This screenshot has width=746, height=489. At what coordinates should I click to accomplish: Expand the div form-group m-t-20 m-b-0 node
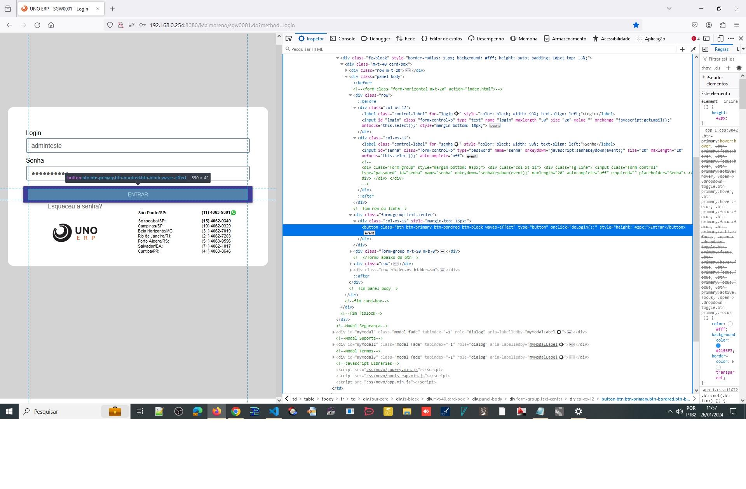pyautogui.click(x=350, y=251)
